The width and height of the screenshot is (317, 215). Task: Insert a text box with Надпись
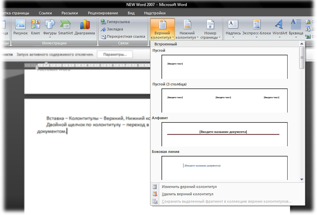tap(233, 28)
